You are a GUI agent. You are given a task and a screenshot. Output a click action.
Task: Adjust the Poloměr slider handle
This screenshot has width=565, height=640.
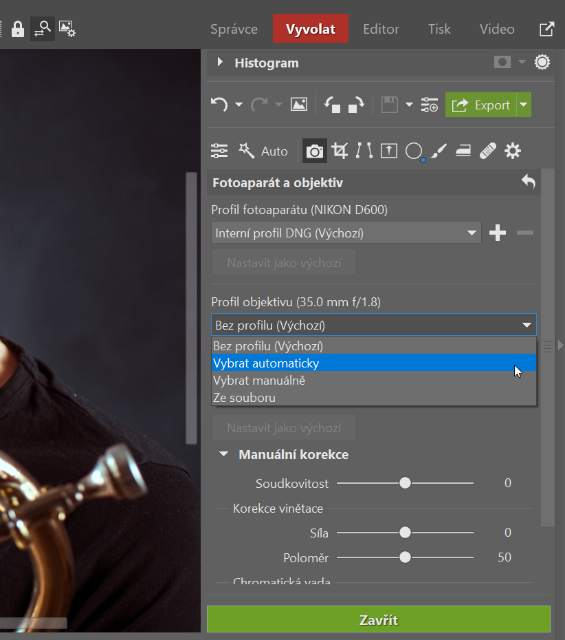pos(405,557)
